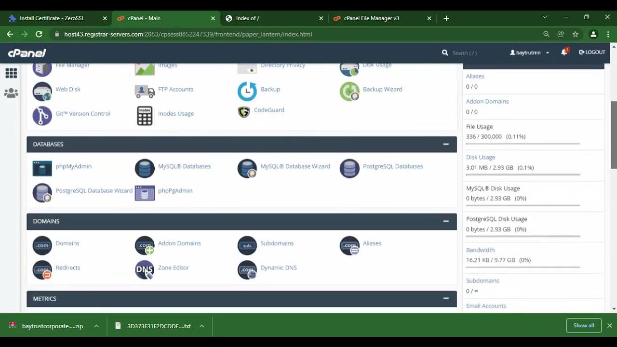Click Show all downloads button
Viewport: 617px width, 347px height.
point(584,325)
